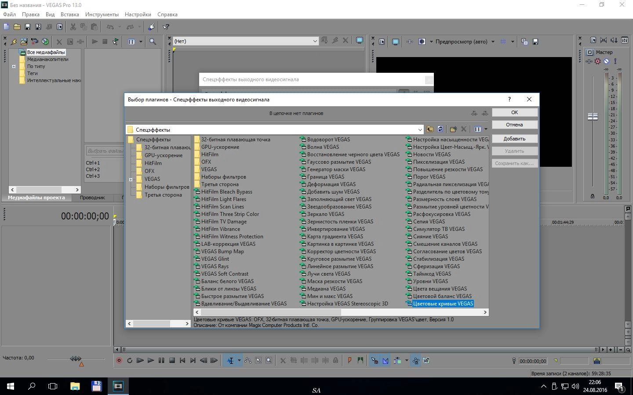
Task: Click the Save project disk icon
Action: pyautogui.click(x=28, y=27)
